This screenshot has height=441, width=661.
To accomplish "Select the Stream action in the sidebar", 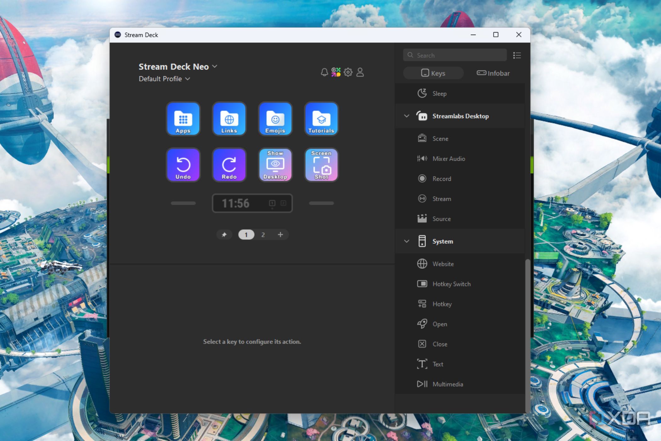I will [x=442, y=199].
